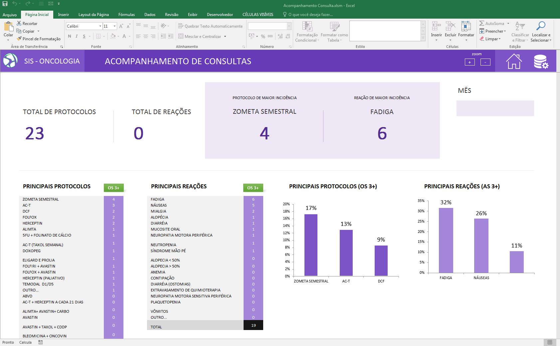Screen dimensions: 560x346
Task: Apply accounting currency number format icon
Action: point(252,36)
